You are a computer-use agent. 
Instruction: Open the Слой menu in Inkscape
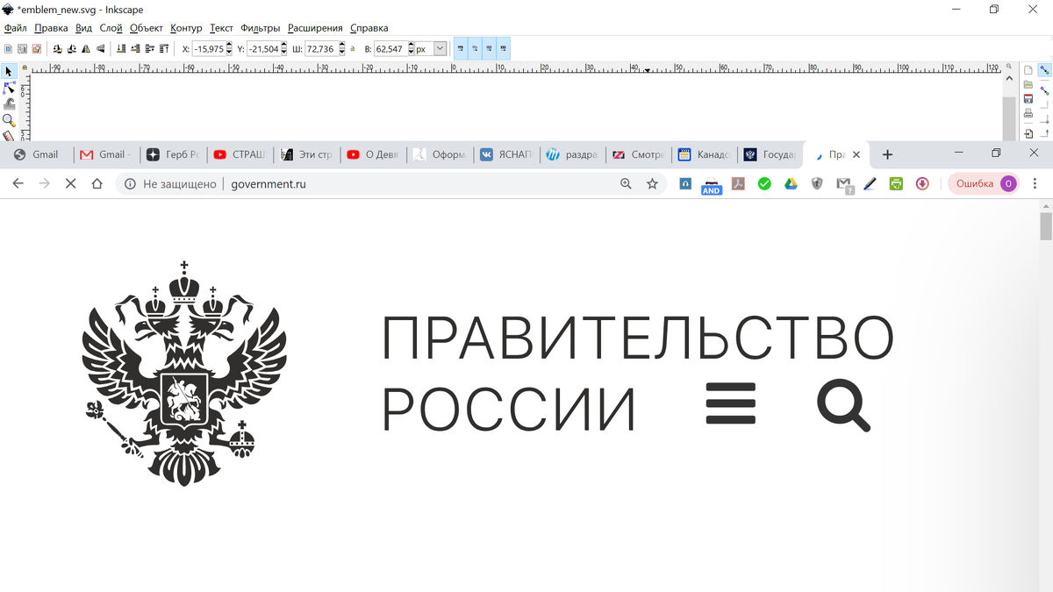click(x=111, y=28)
